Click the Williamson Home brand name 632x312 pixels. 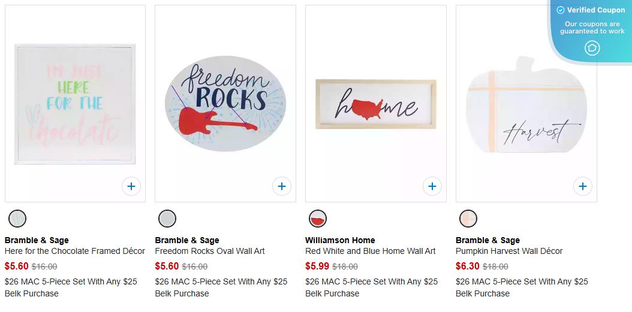click(x=340, y=240)
